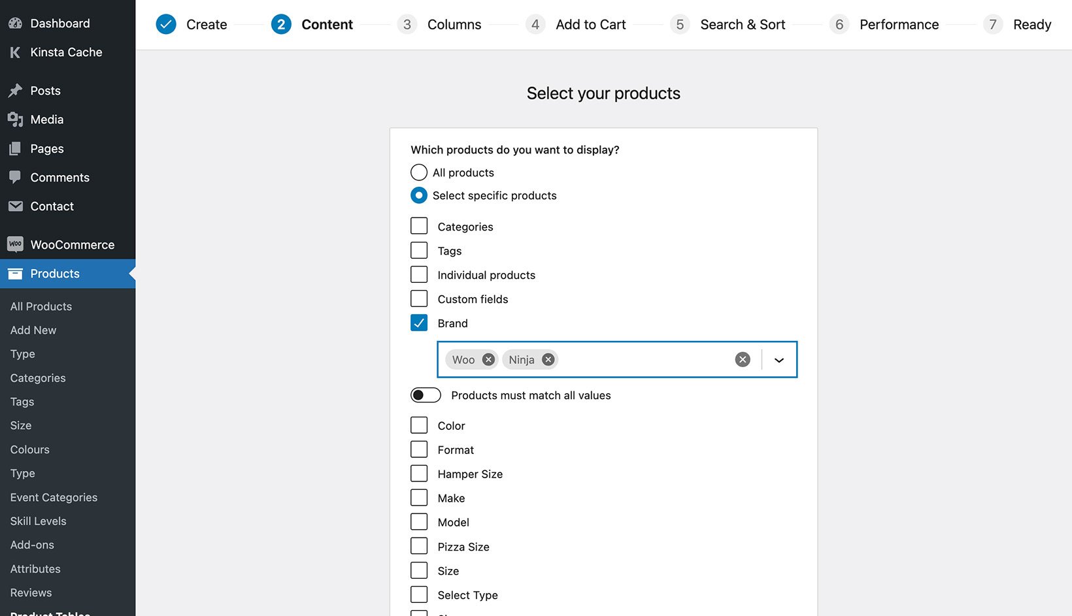Open Media library via its icon
Screen dimensions: 1072x616
pos(16,119)
